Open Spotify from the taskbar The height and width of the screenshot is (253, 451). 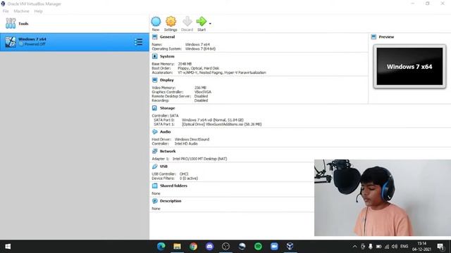(258, 247)
